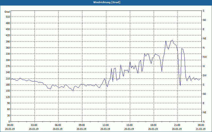Click the y-axis value "240"
This screenshot has width=212, height=132.
8,72
